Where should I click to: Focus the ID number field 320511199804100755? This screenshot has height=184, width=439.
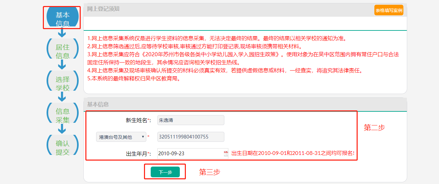click(x=191, y=137)
